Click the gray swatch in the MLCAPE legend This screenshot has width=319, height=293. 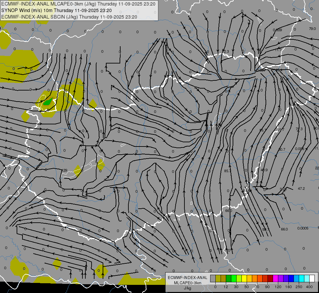tap(213, 279)
